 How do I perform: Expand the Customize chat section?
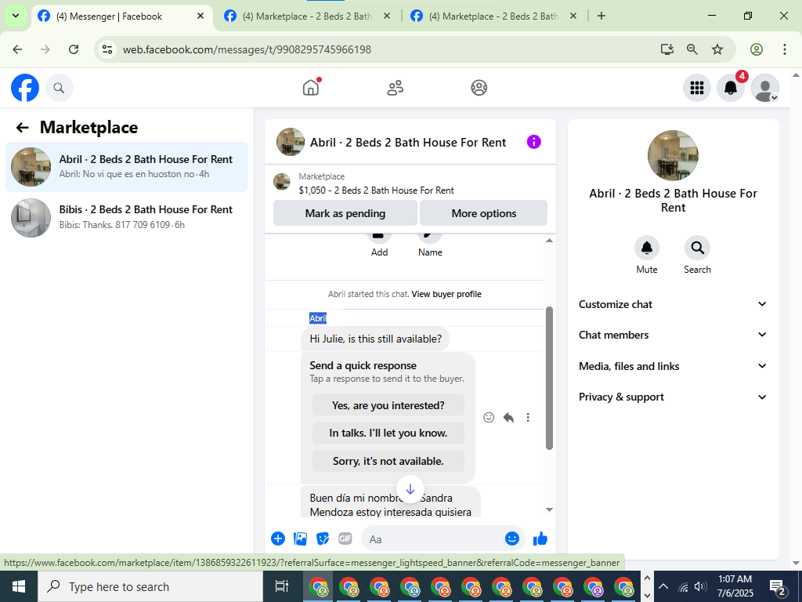coord(673,304)
